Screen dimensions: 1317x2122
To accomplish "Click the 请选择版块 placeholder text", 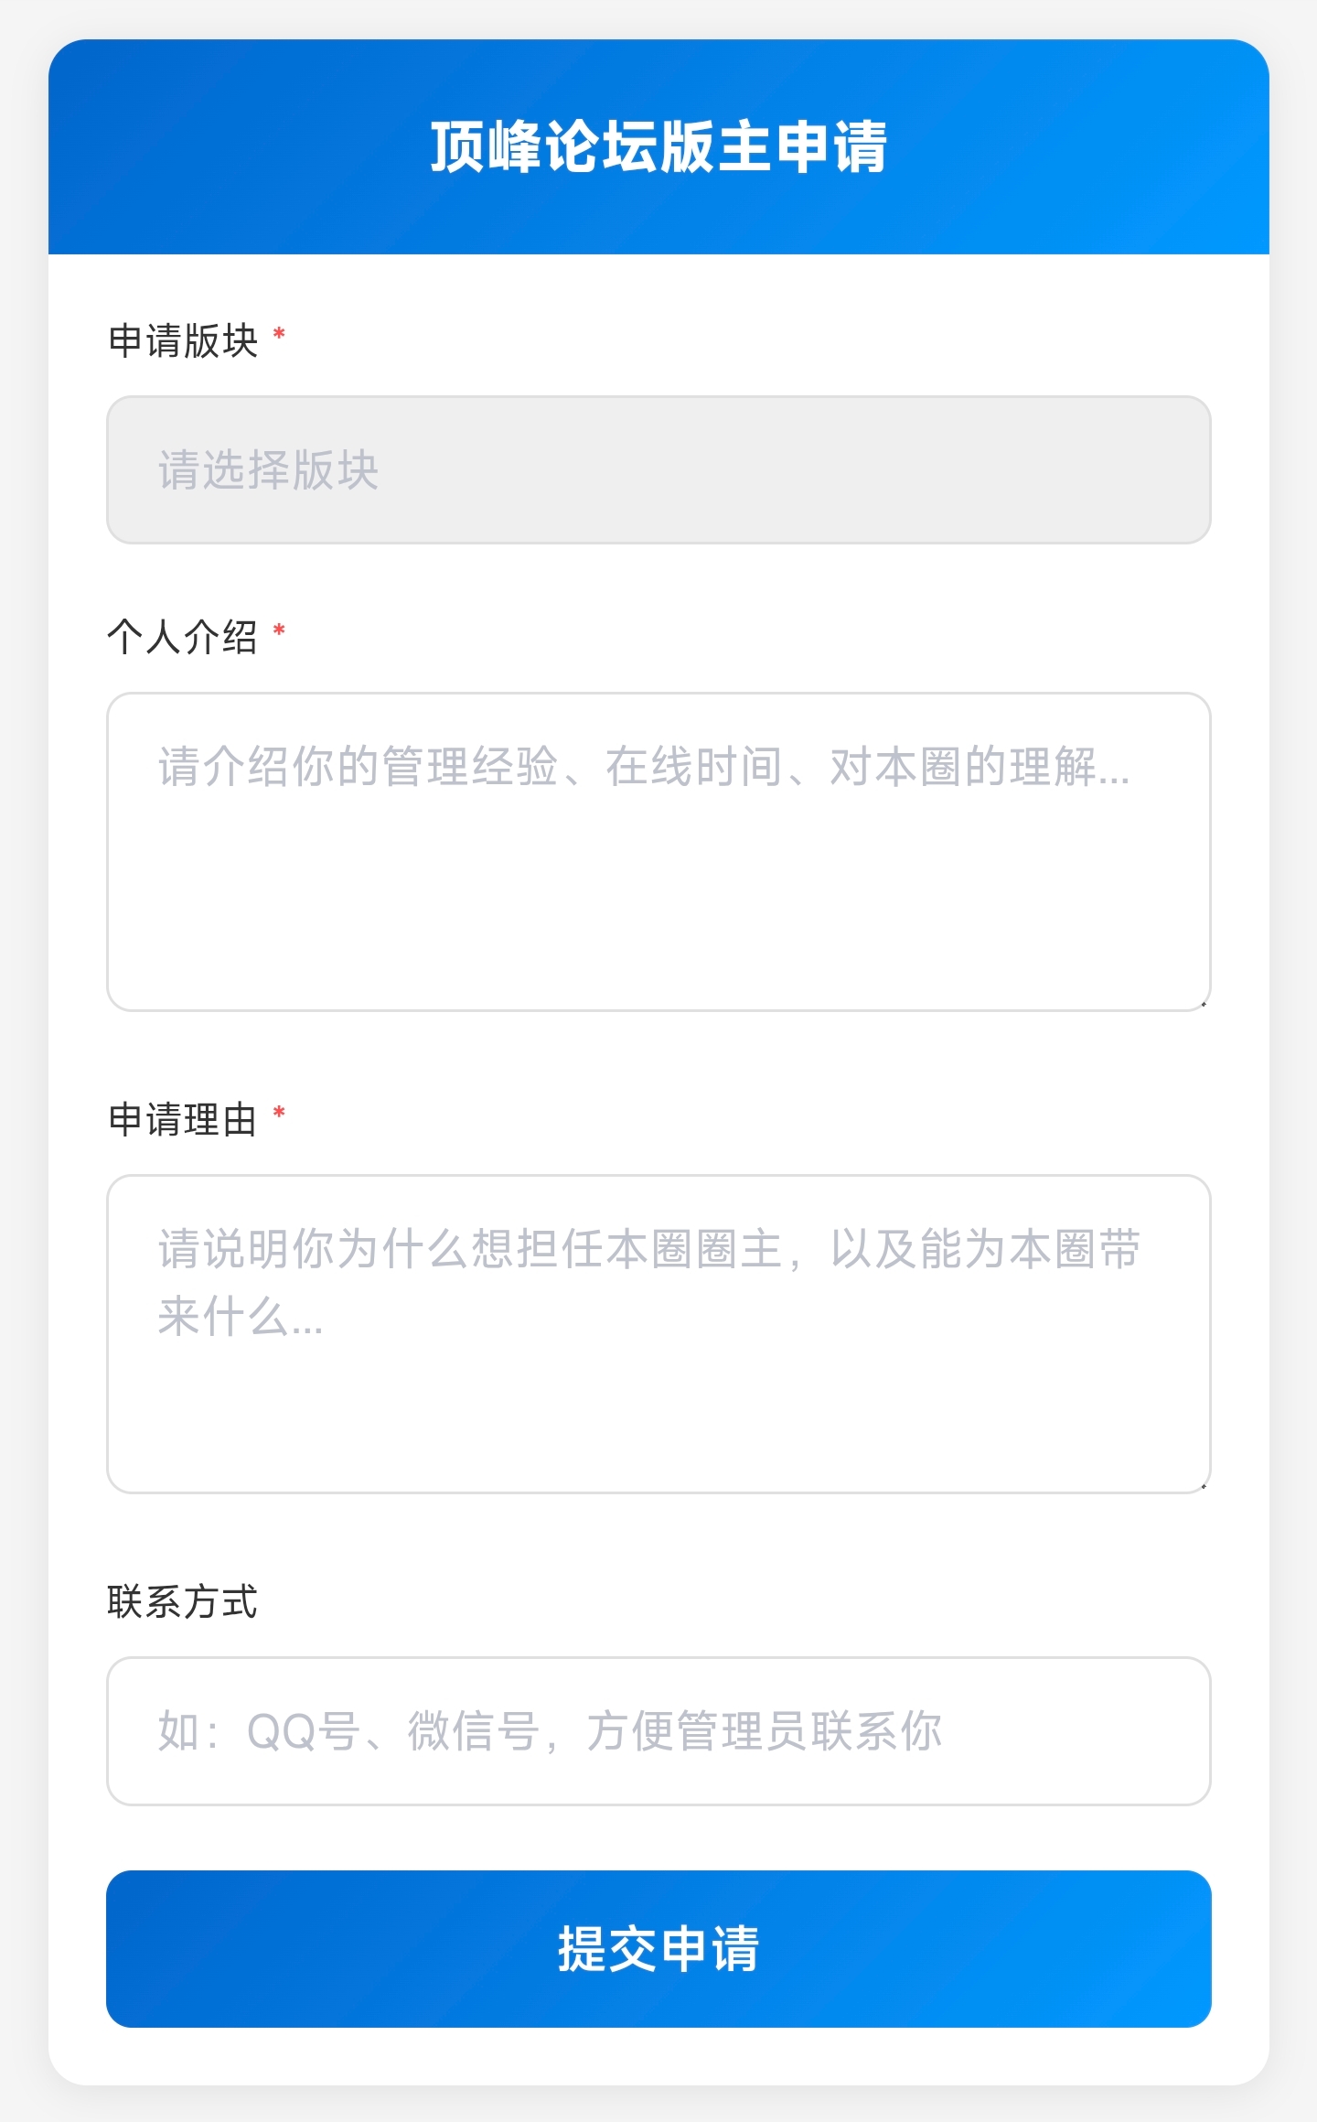I will tap(268, 470).
